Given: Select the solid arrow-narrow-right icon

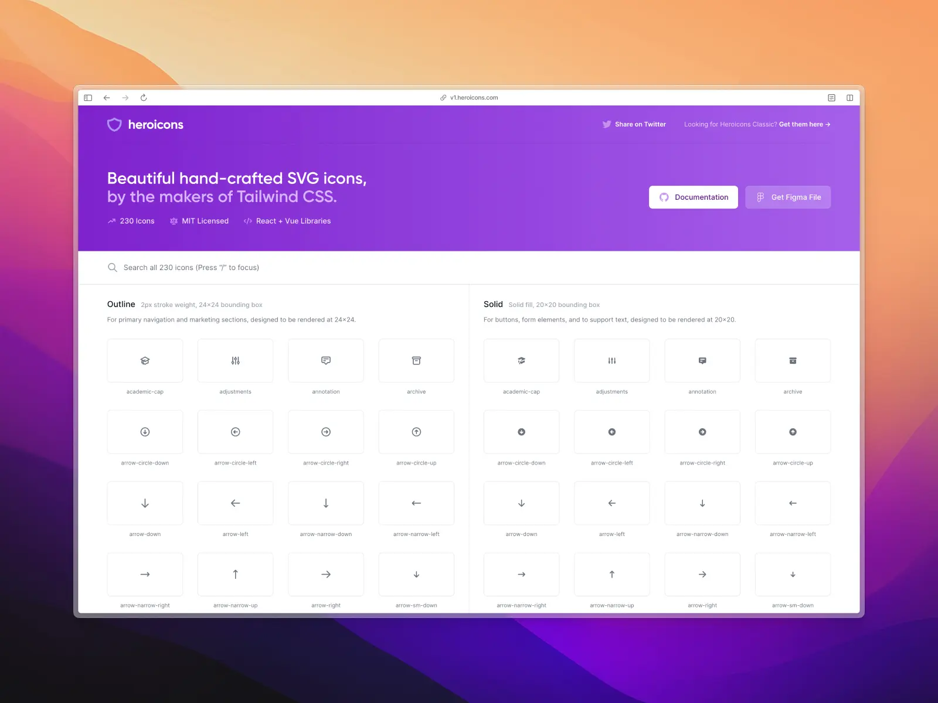Looking at the screenshot, I should pyautogui.click(x=521, y=575).
